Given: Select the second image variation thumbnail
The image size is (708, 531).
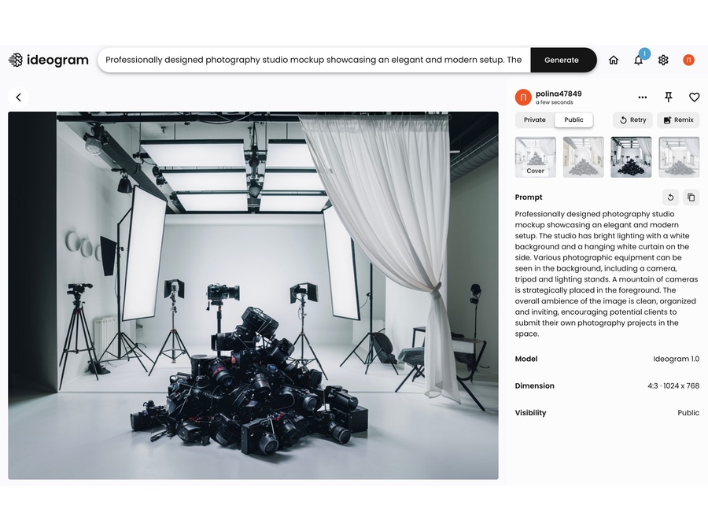Looking at the screenshot, I should click(x=584, y=157).
